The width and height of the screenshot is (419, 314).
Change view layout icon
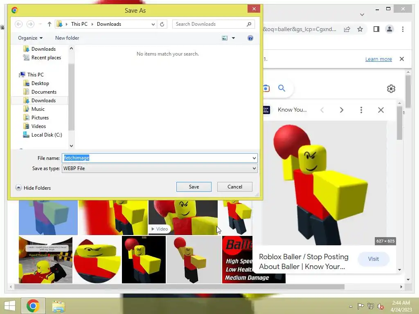[225, 38]
